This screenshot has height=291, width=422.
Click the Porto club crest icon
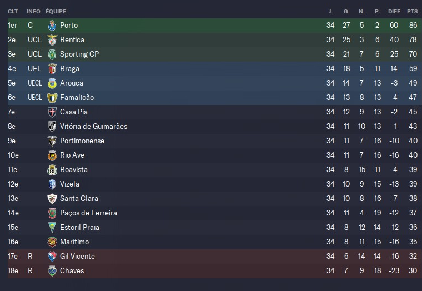tap(52, 26)
